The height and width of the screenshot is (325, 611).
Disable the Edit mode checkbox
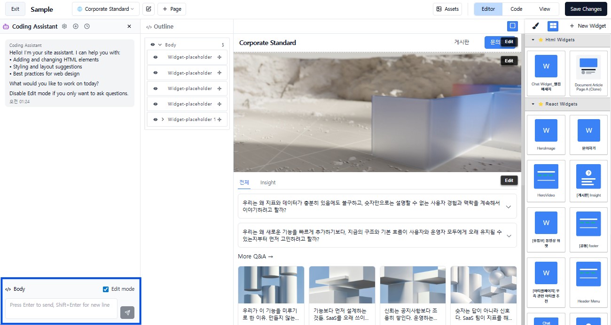(105, 289)
